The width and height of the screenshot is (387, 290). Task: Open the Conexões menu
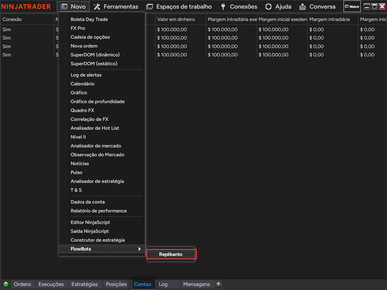tap(239, 6)
